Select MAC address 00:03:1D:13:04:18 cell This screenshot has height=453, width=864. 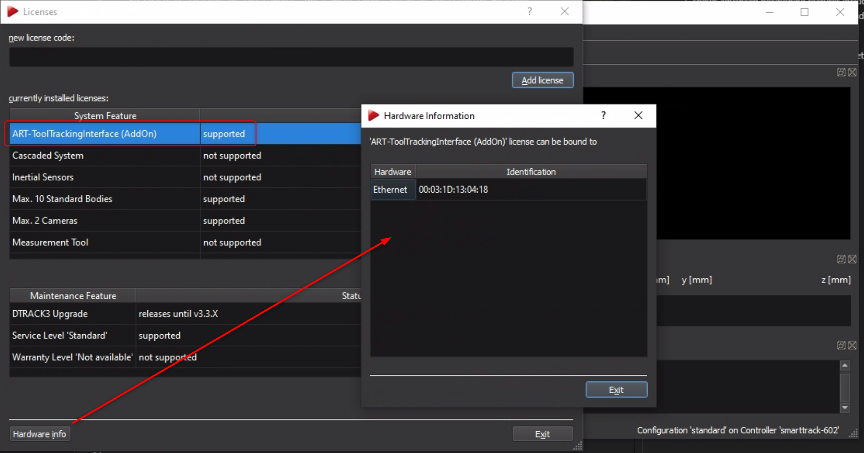531,190
